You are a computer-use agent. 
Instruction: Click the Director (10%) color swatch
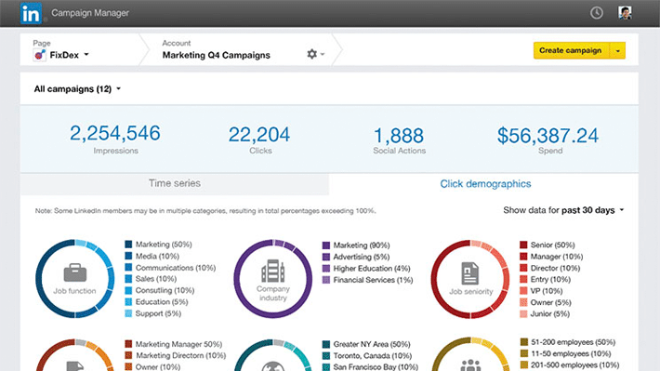click(x=523, y=268)
